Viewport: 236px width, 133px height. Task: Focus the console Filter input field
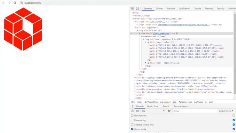[x=195, y=111]
